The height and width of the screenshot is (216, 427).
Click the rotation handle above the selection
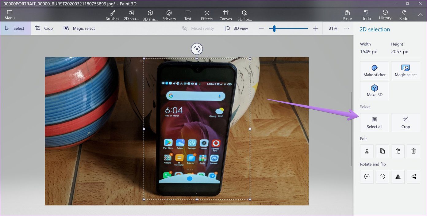click(197, 49)
